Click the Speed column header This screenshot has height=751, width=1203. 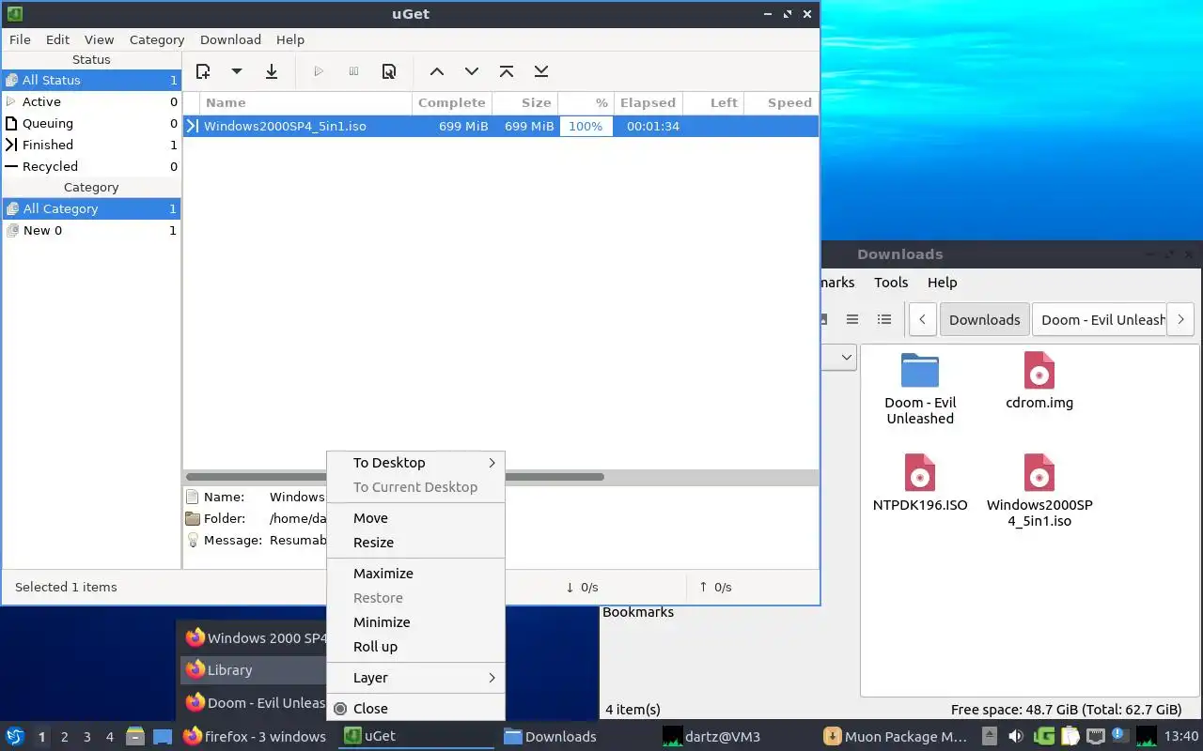pyautogui.click(x=780, y=102)
